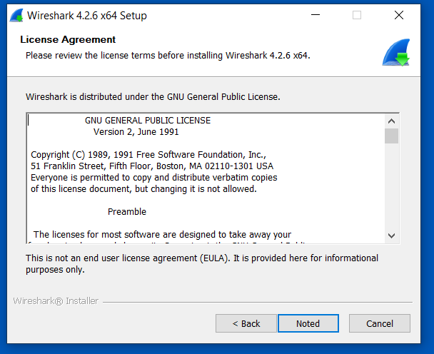Click the Copyright line in license text
434x354 pixels.
[148, 155]
